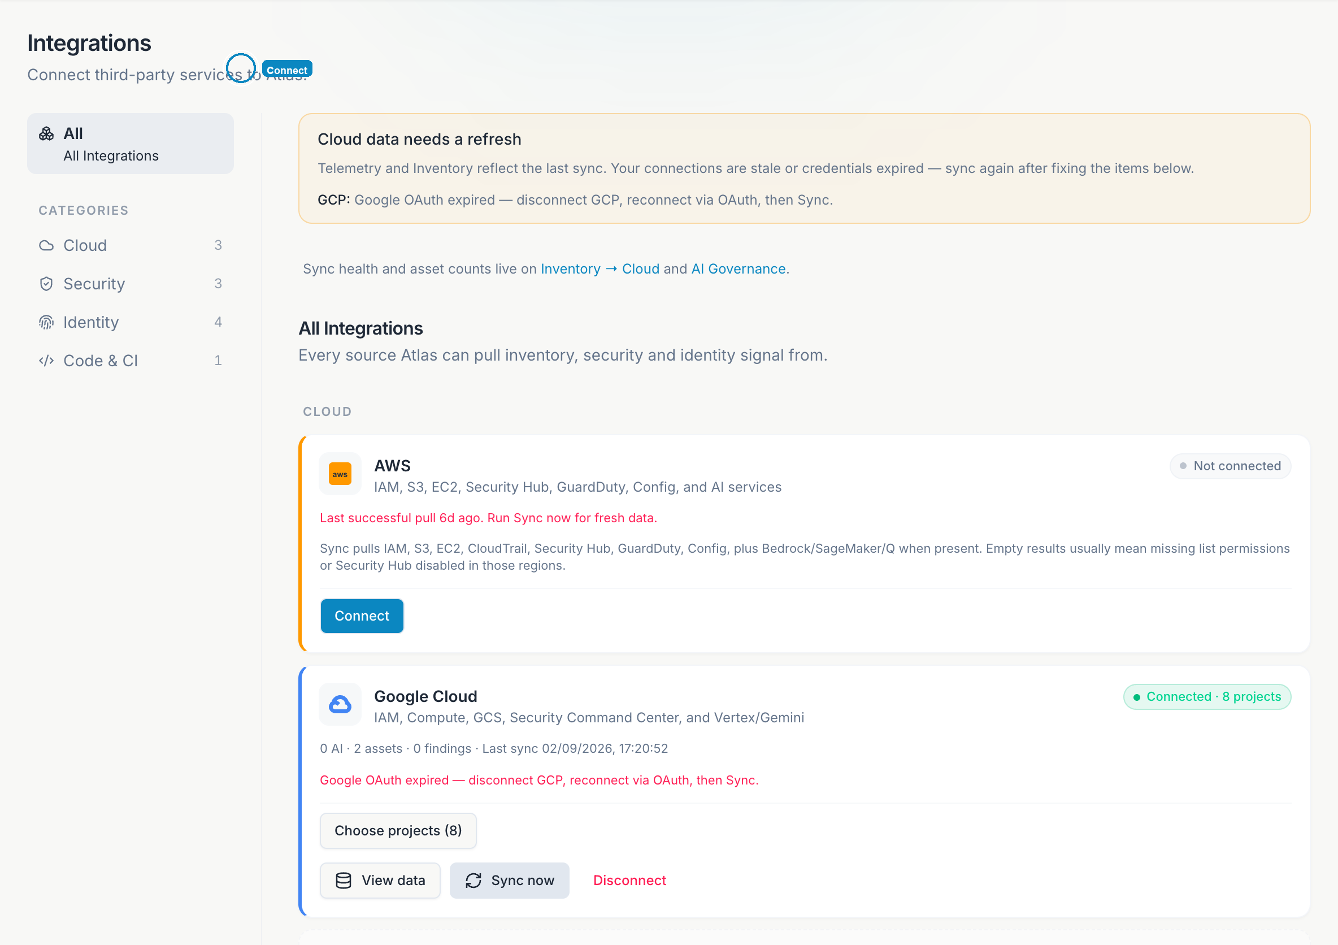This screenshot has height=945, width=1338.
Task: Click the shield icon beside Security
Action: (x=47, y=284)
